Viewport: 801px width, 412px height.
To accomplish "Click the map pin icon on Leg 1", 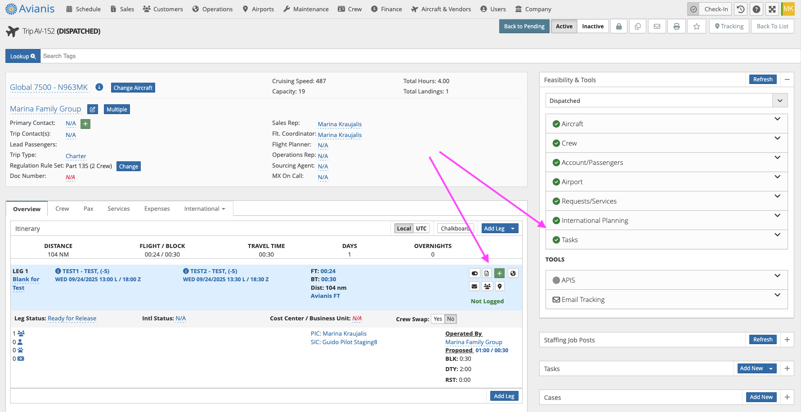I will tap(500, 286).
